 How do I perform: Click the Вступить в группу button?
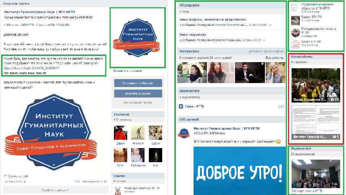tap(138, 94)
